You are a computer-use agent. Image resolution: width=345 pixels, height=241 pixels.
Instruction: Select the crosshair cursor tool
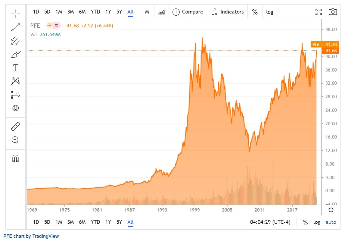coord(16,14)
